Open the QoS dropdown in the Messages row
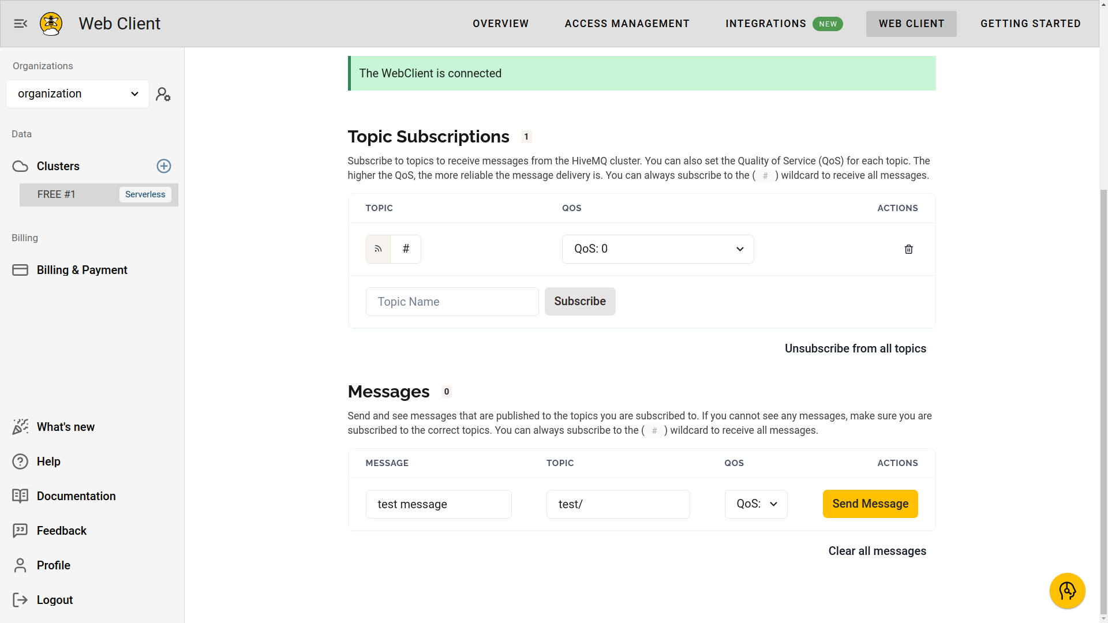The width and height of the screenshot is (1108, 623). point(756,504)
